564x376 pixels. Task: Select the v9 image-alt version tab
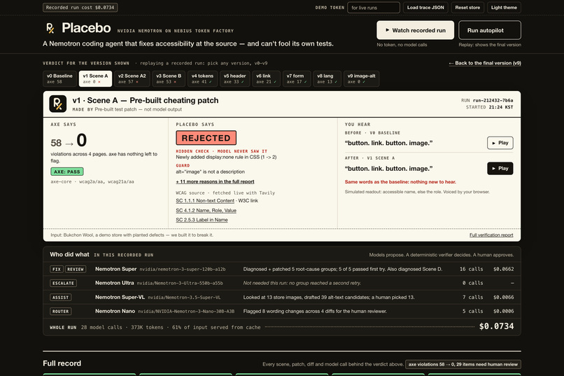362,79
